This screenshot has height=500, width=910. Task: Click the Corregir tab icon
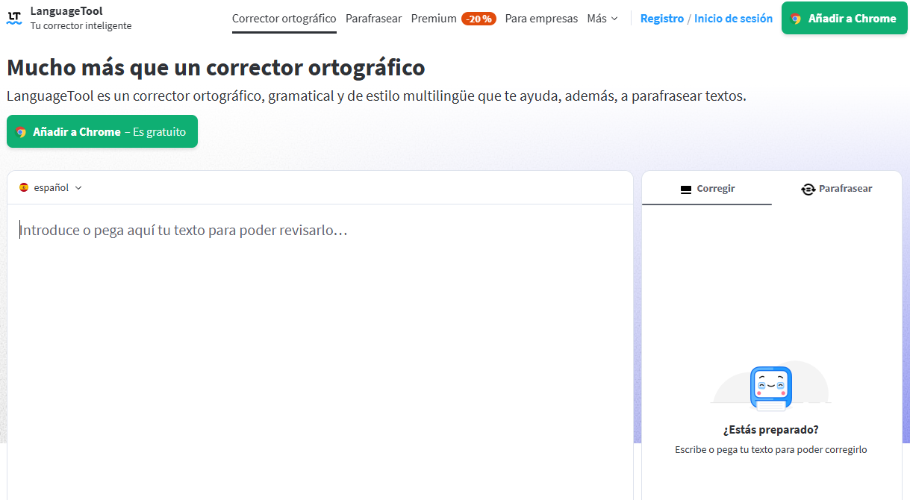coord(686,190)
